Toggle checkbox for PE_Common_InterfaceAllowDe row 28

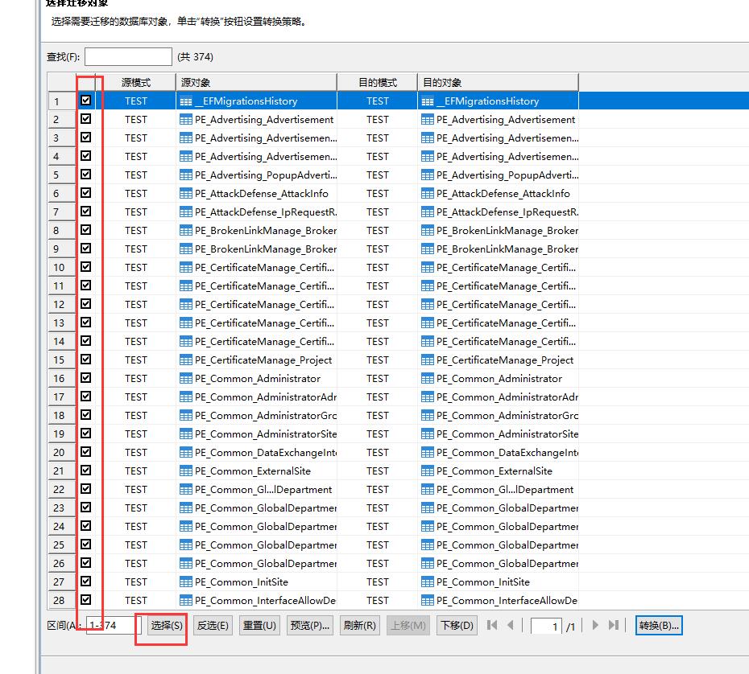[86, 600]
